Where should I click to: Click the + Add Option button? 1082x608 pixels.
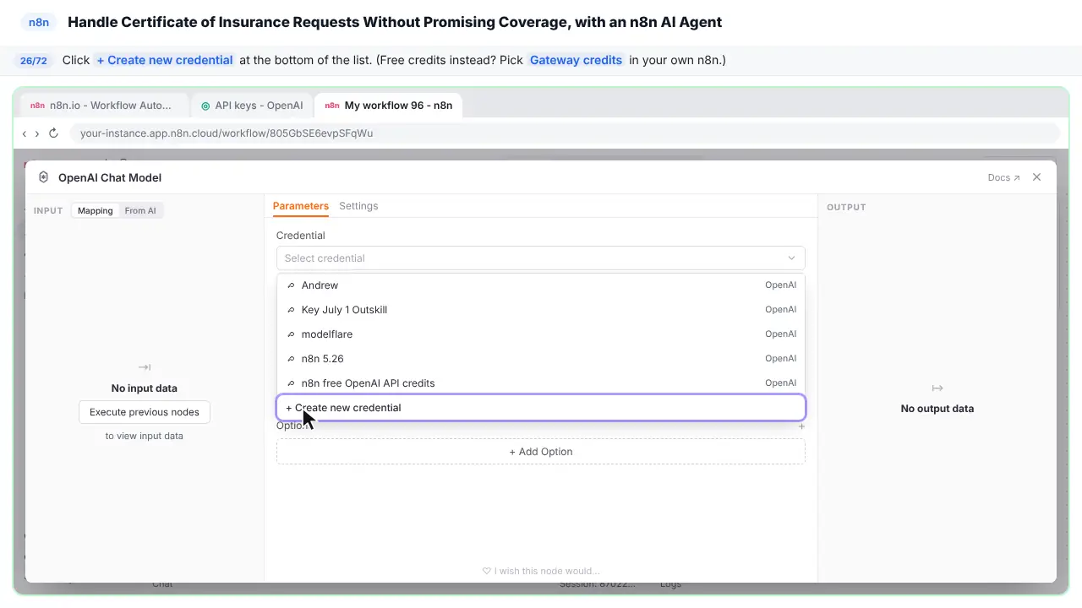click(x=541, y=452)
